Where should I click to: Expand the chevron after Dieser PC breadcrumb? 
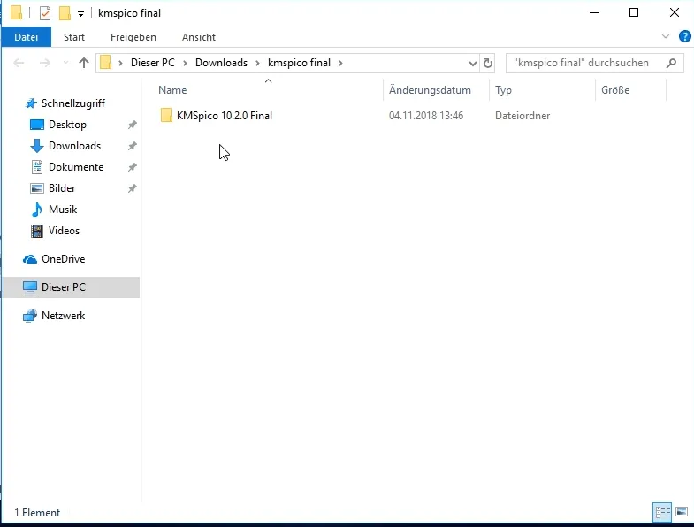pos(186,63)
